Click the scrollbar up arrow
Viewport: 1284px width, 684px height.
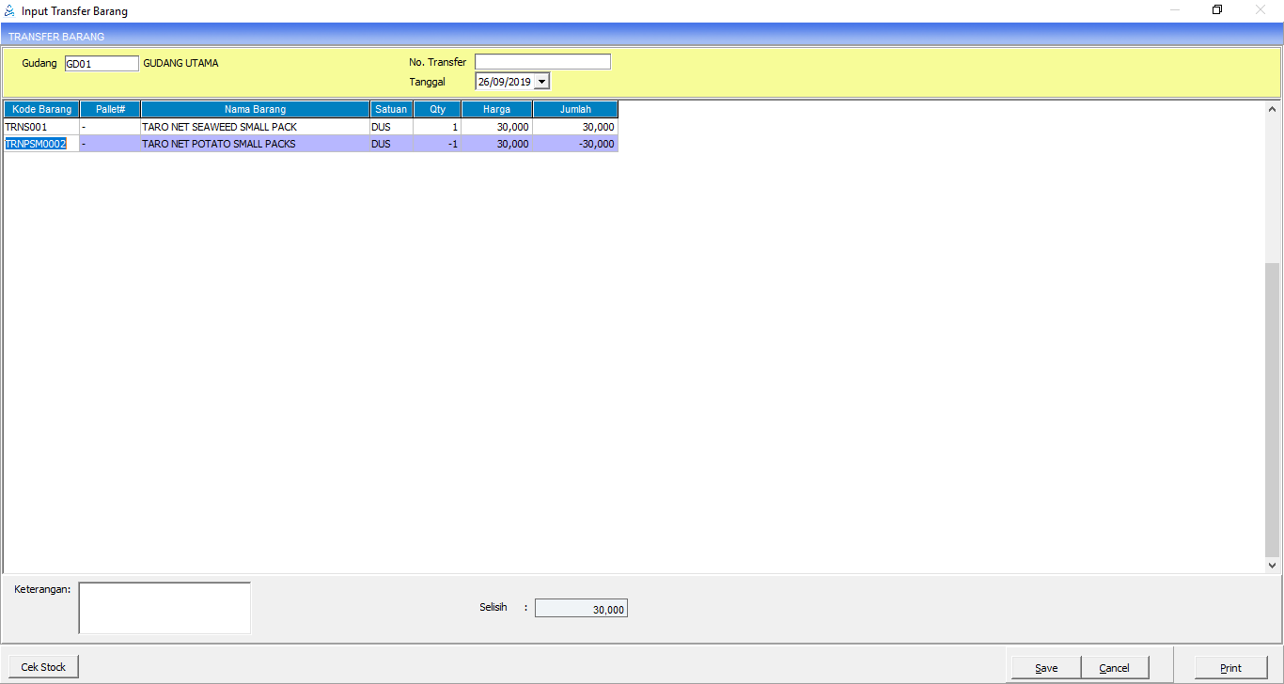[1273, 108]
